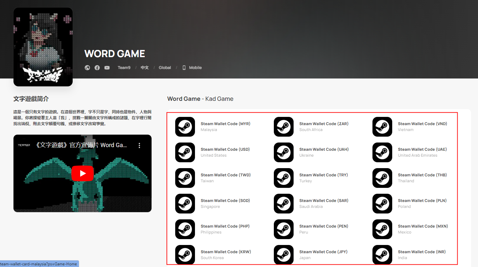Click Steam icon for Vietnam VND
The height and width of the screenshot is (267, 478).
click(x=382, y=127)
